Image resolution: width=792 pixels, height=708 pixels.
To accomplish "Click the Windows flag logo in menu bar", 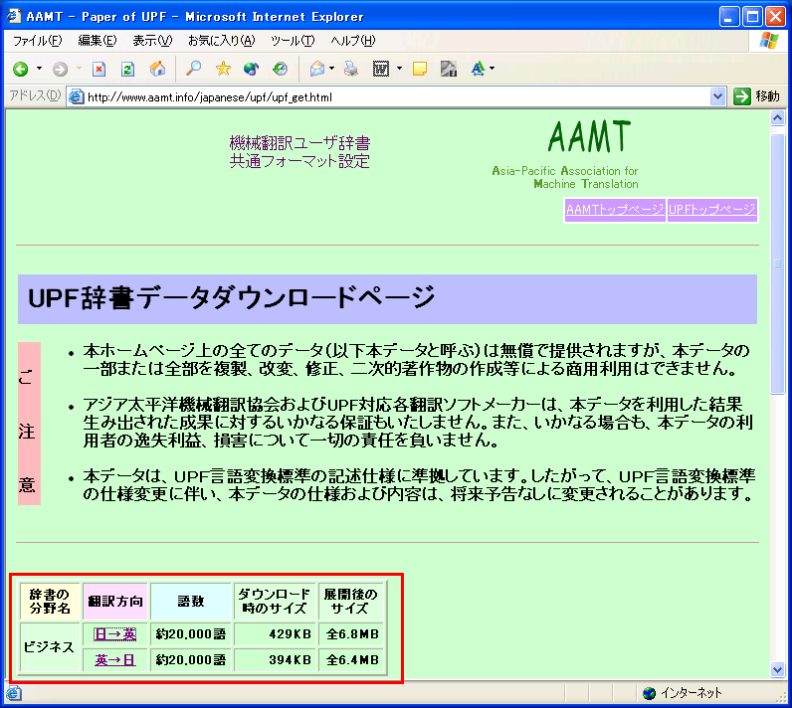I will pos(769,41).
